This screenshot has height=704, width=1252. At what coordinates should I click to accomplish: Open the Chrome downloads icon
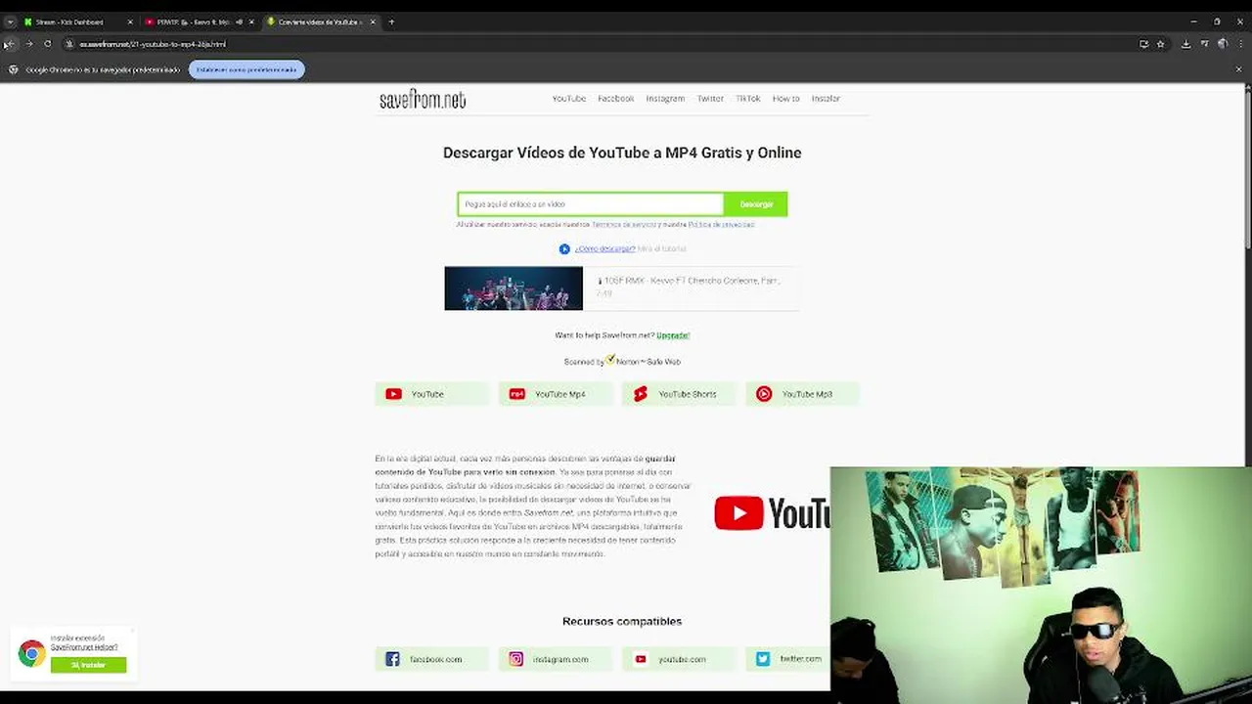pyautogui.click(x=1185, y=44)
